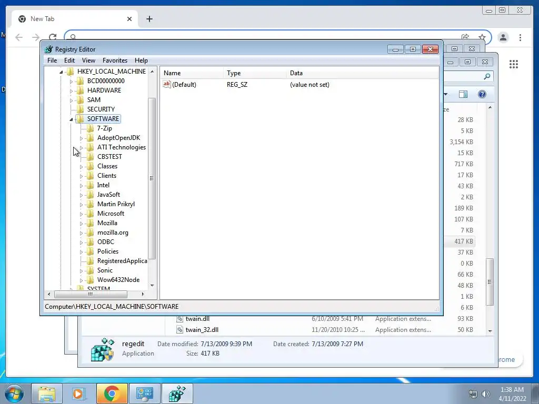
Task: Expand the Classes key
Action: [x=81, y=167]
